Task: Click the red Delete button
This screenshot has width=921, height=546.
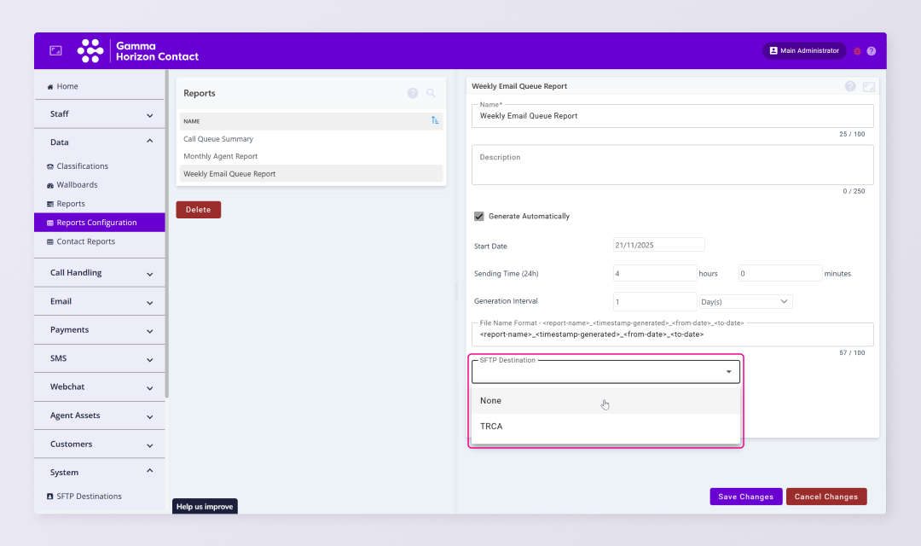Action: 198,210
